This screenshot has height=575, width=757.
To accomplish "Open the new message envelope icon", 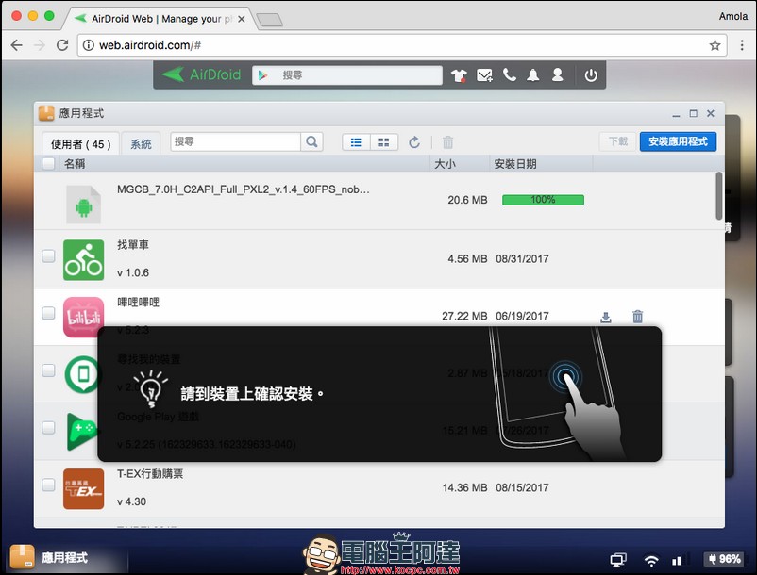I will 484,75.
